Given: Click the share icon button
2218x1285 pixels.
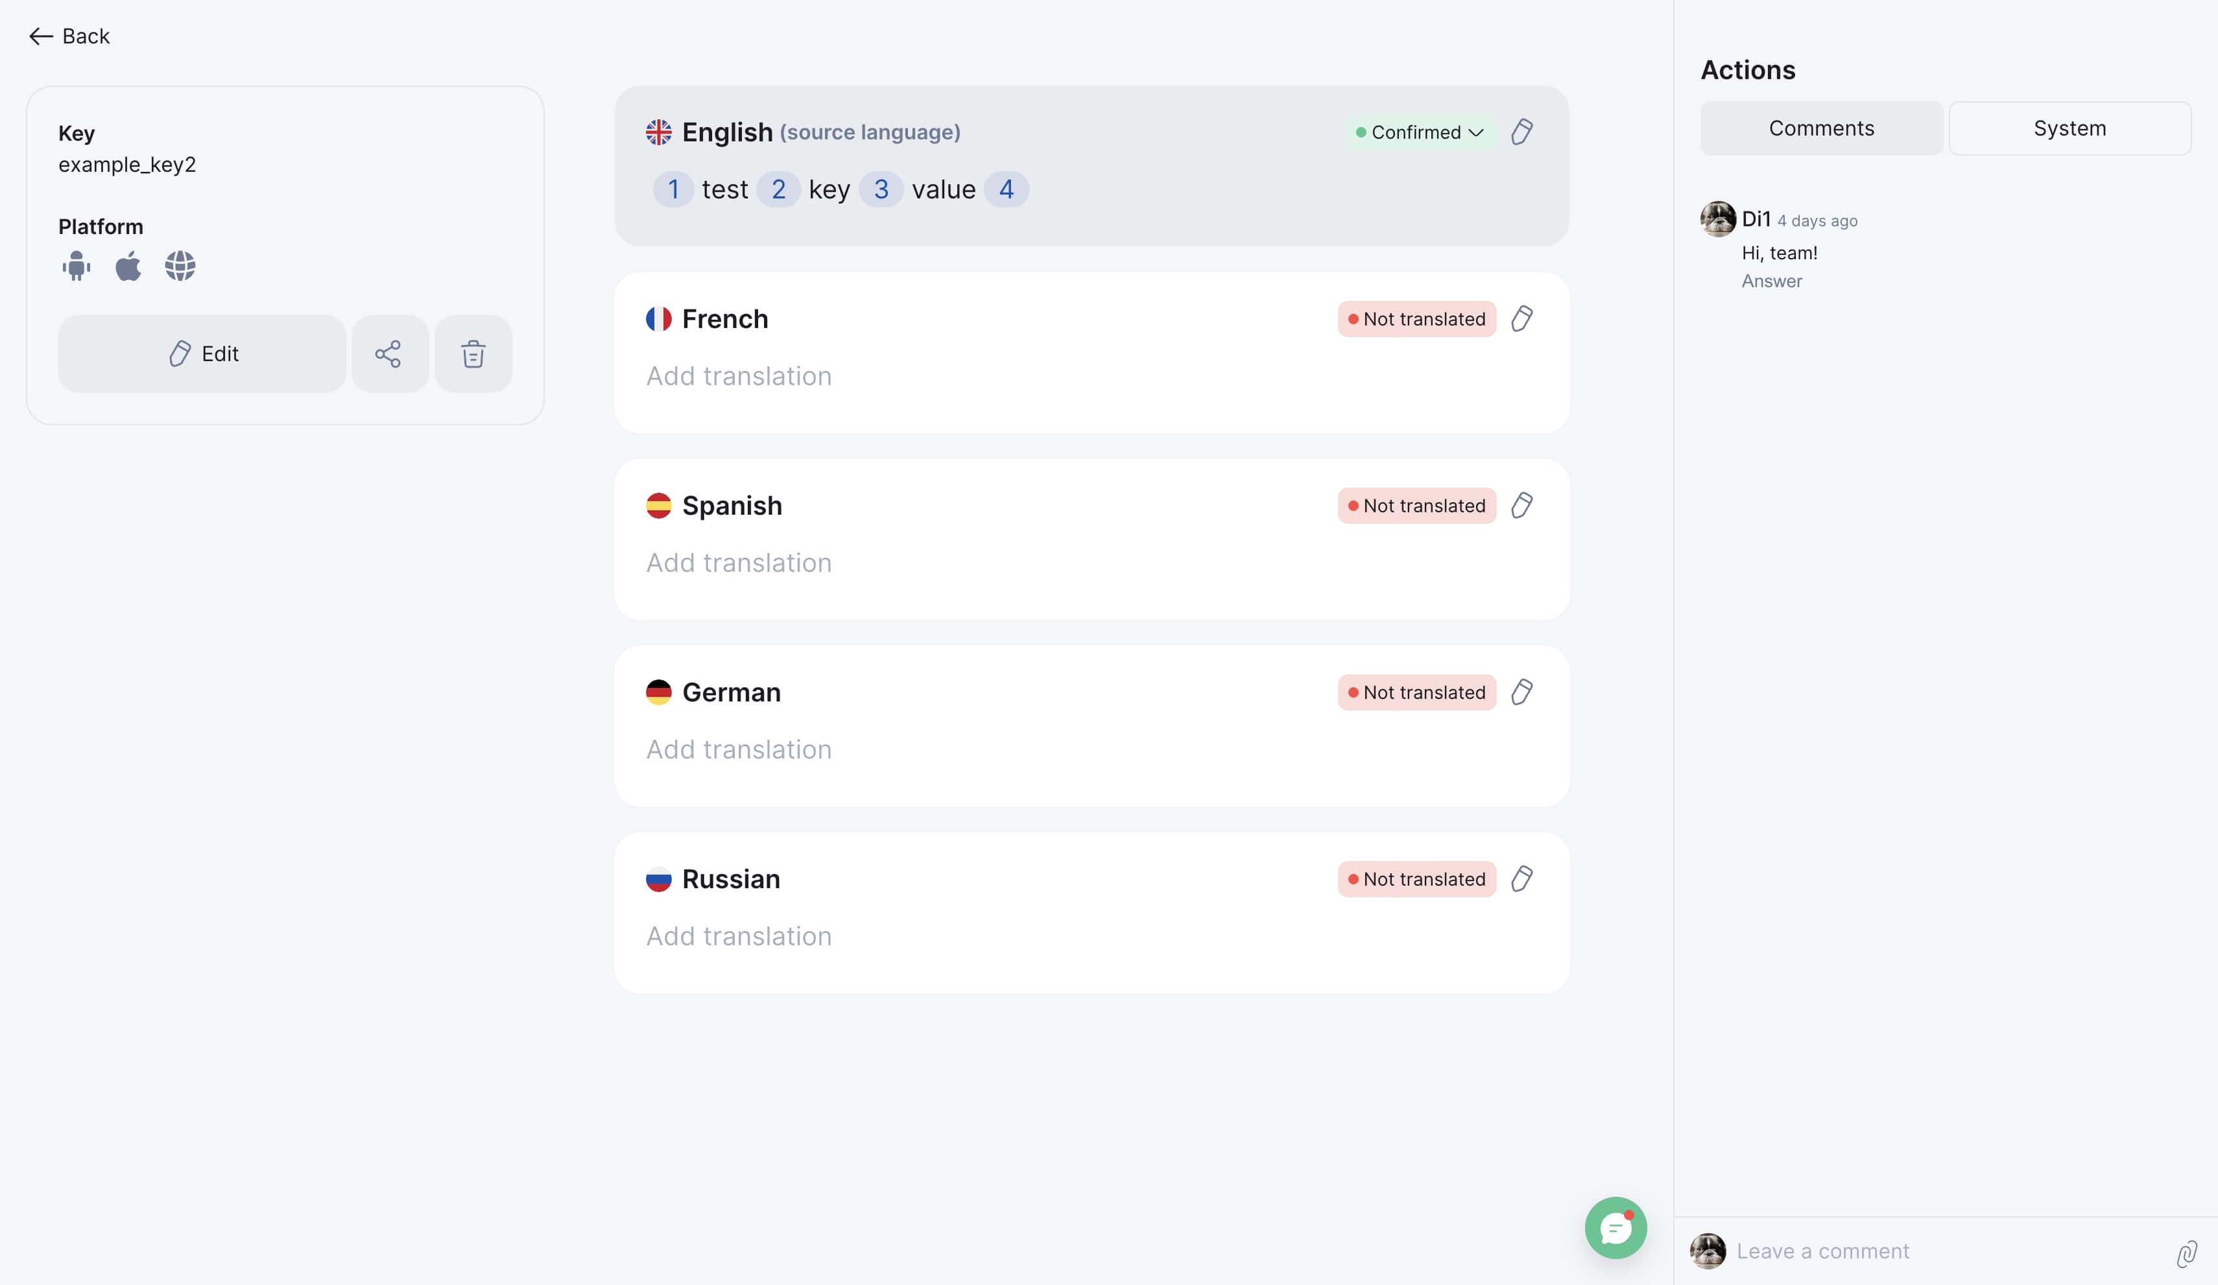Looking at the screenshot, I should pos(389,354).
